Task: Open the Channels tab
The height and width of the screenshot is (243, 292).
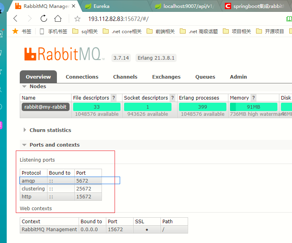Action: pos(125,77)
